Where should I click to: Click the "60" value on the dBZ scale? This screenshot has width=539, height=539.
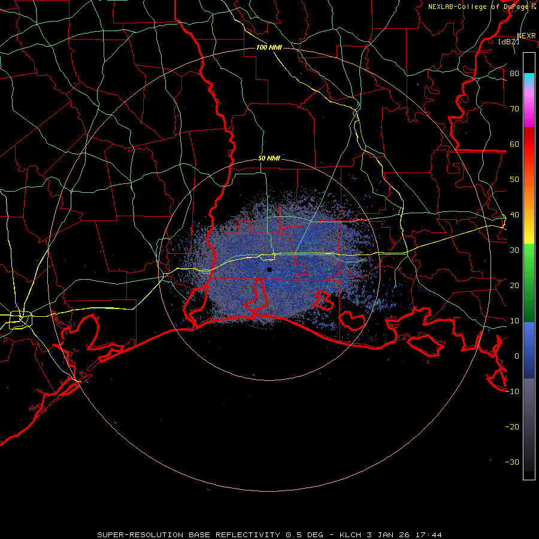click(x=514, y=144)
